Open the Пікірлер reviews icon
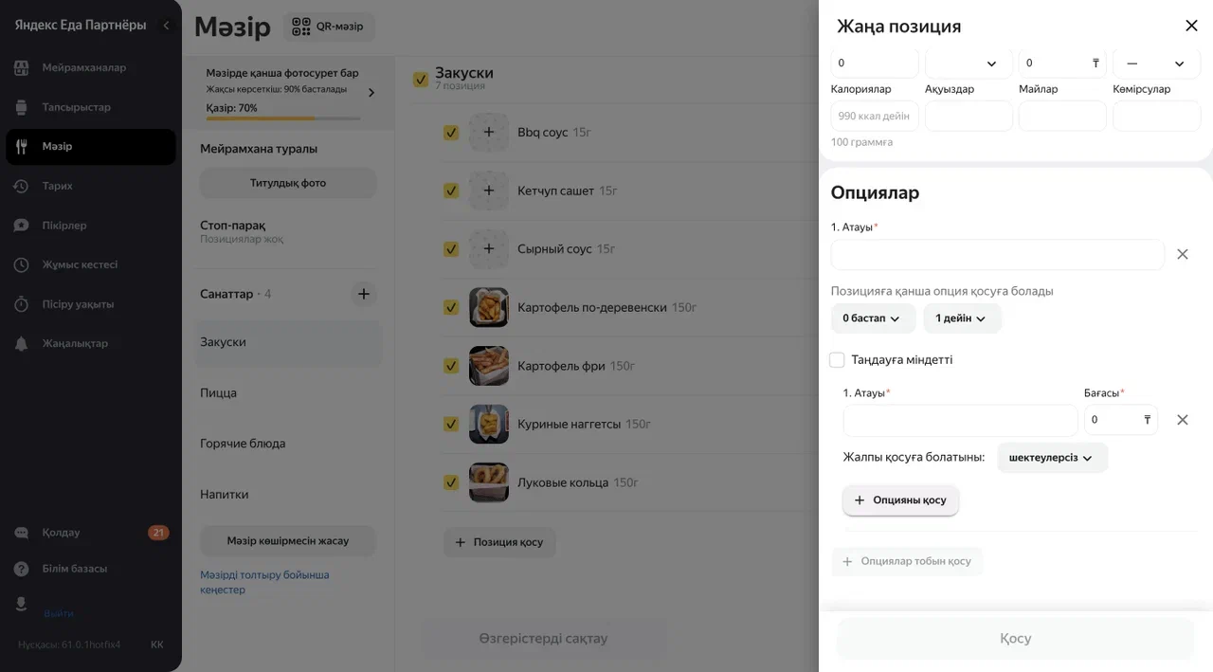This screenshot has width=1213, height=672. [x=21, y=226]
